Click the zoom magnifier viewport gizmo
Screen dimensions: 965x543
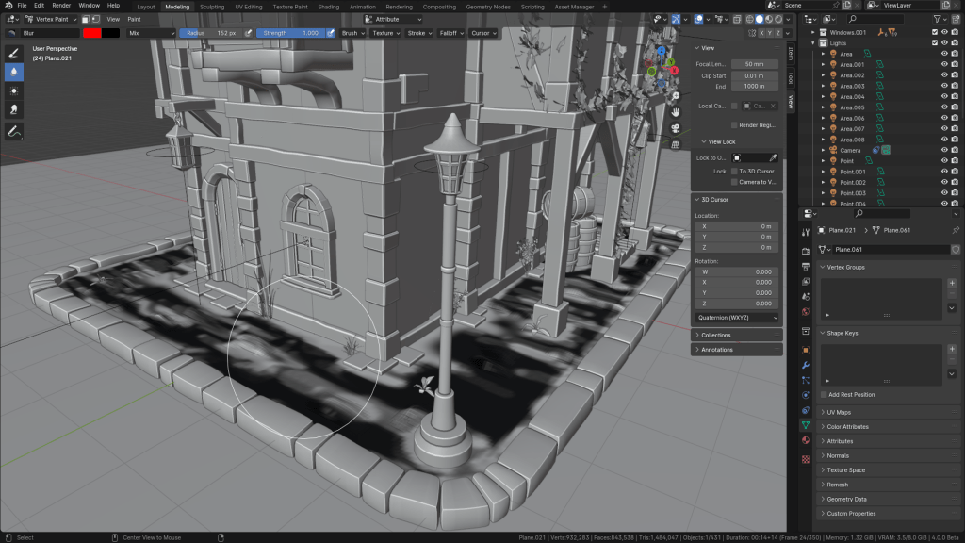point(676,94)
